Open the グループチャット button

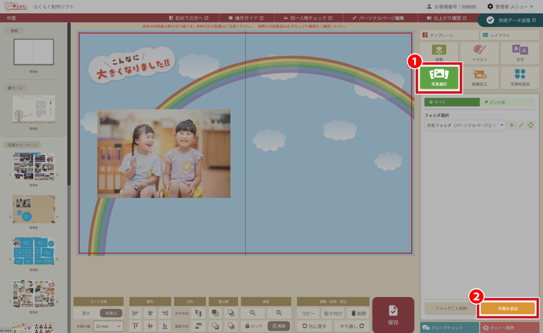(x=449, y=328)
